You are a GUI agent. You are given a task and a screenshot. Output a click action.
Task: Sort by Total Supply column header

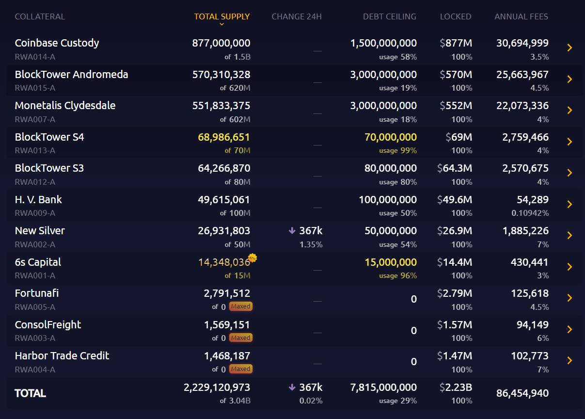[222, 16]
